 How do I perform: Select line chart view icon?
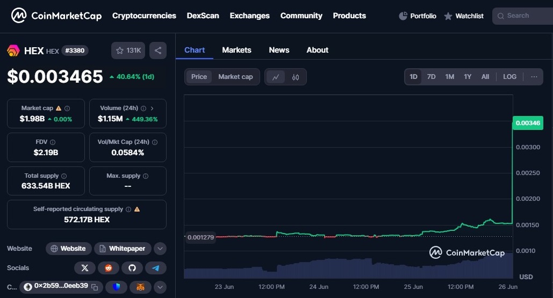(x=276, y=77)
